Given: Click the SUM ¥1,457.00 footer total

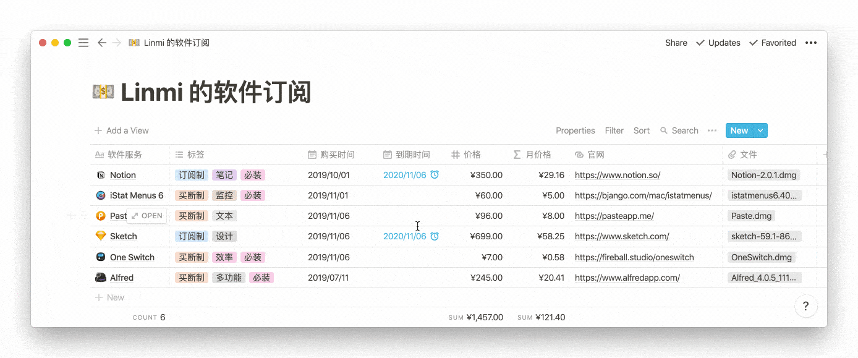Looking at the screenshot, I should (476, 317).
